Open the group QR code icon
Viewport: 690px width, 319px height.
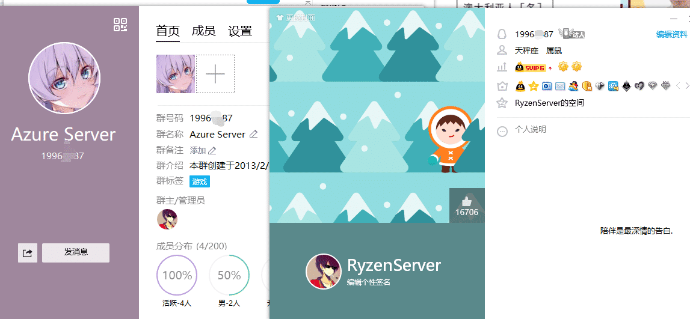coord(120,25)
